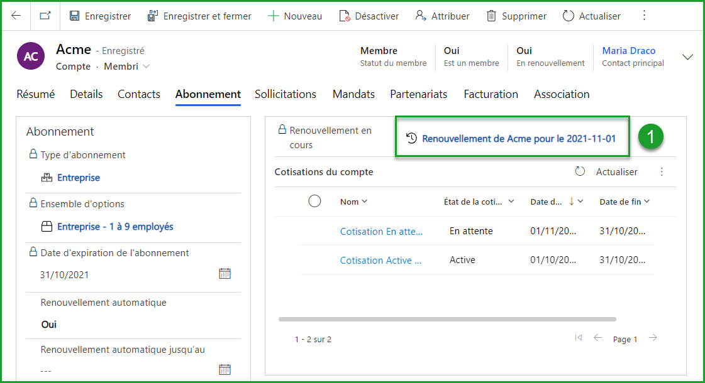Click the organization icon beside Entreprise

tap(47, 178)
